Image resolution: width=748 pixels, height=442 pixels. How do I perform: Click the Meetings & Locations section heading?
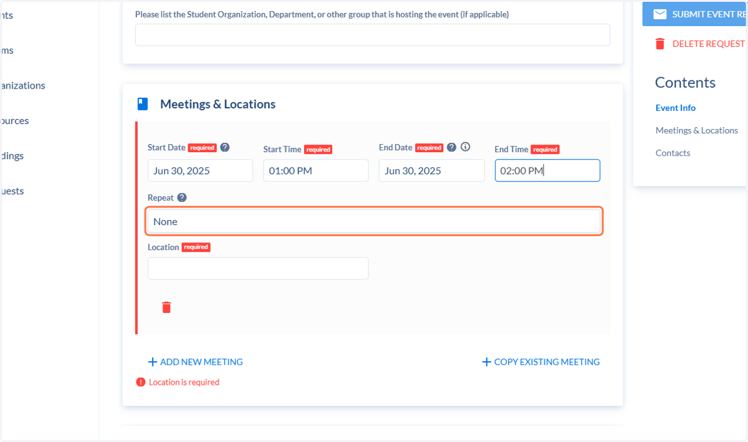coord(218,104)
